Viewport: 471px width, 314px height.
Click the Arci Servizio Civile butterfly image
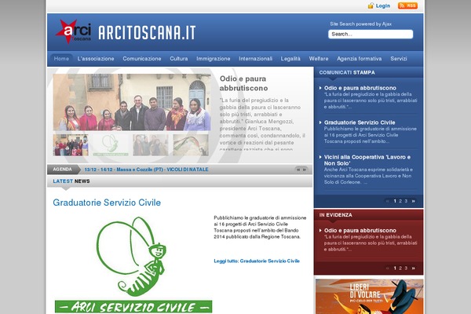coord(133,265)
